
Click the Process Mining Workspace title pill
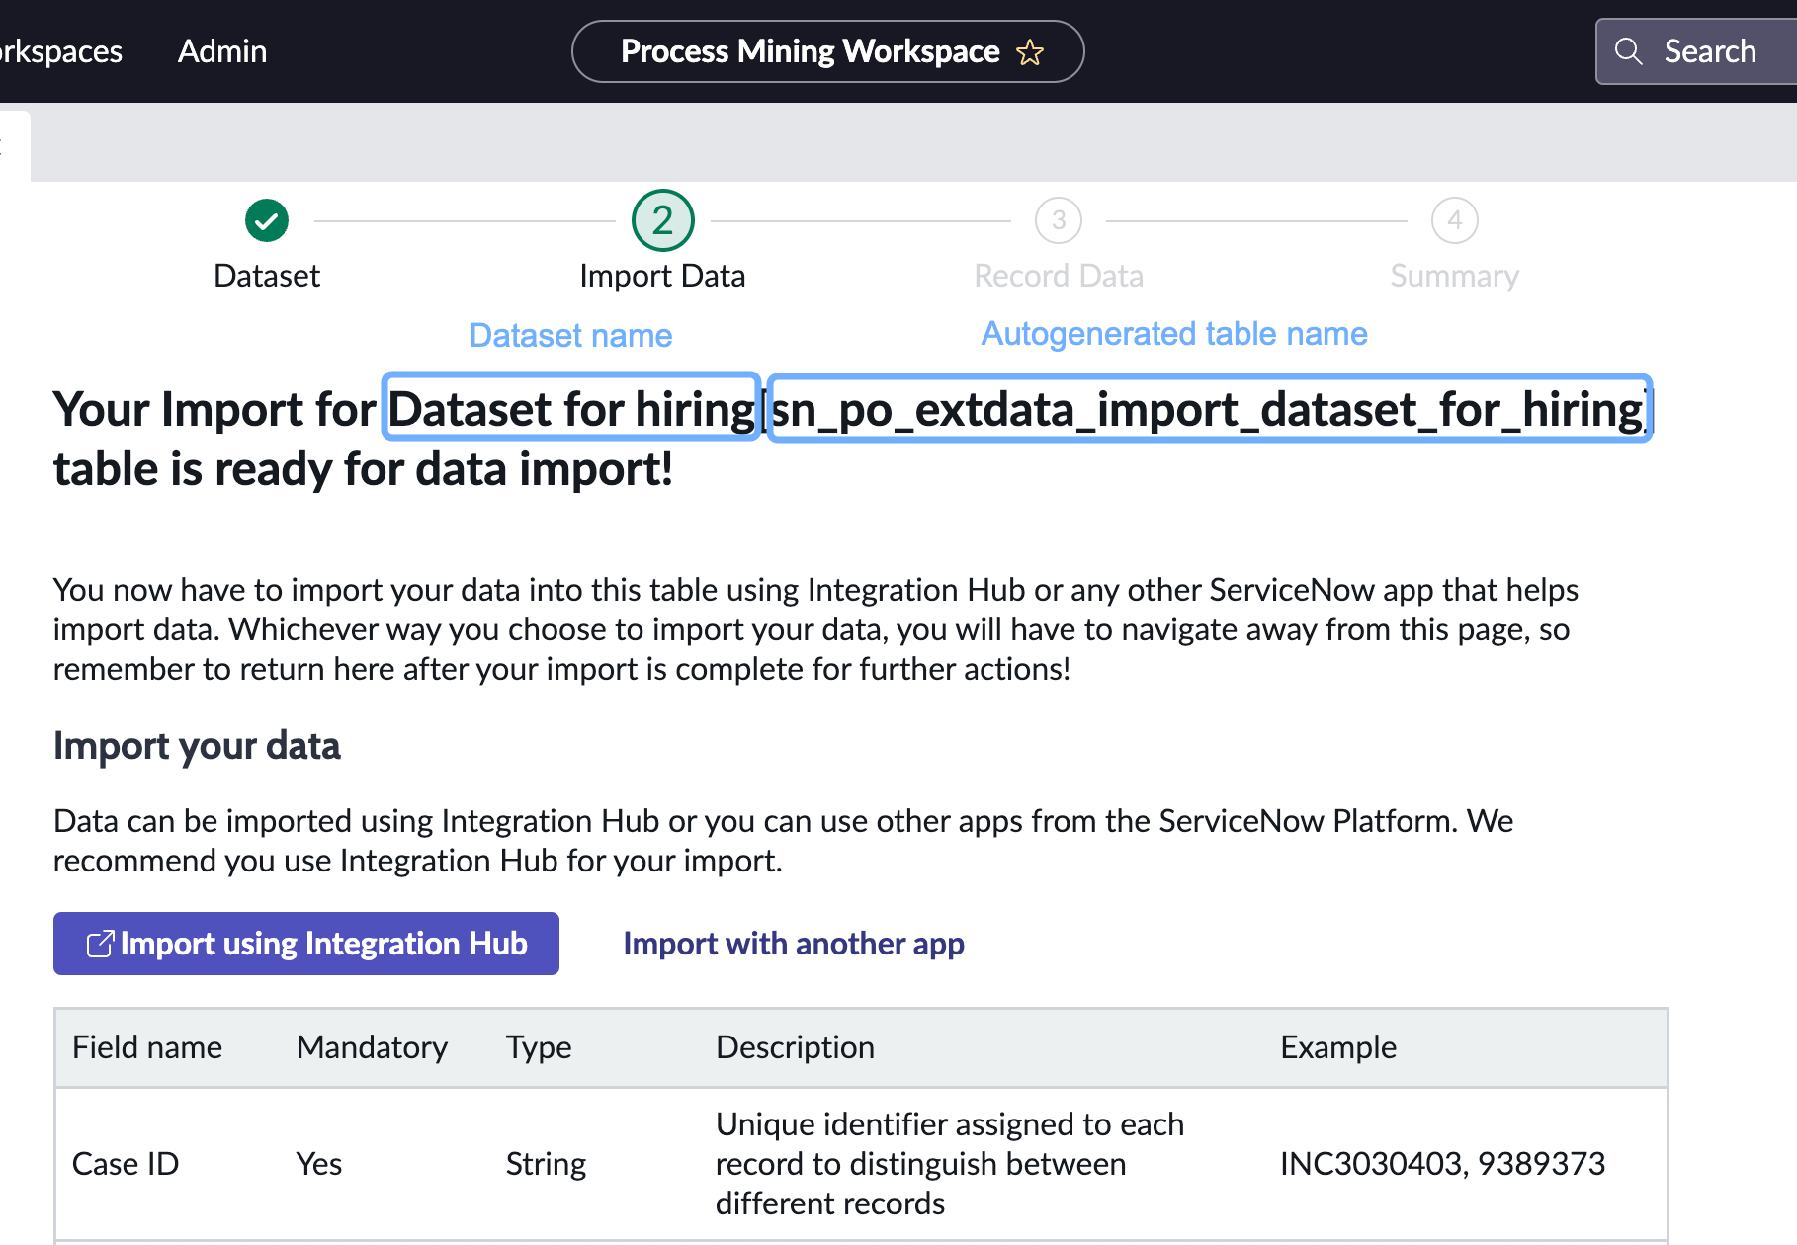tap(828, 51)
